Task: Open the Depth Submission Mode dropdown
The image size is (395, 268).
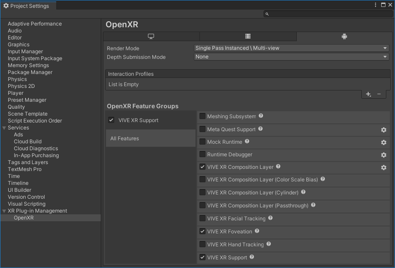Action: tap(292, 57)
